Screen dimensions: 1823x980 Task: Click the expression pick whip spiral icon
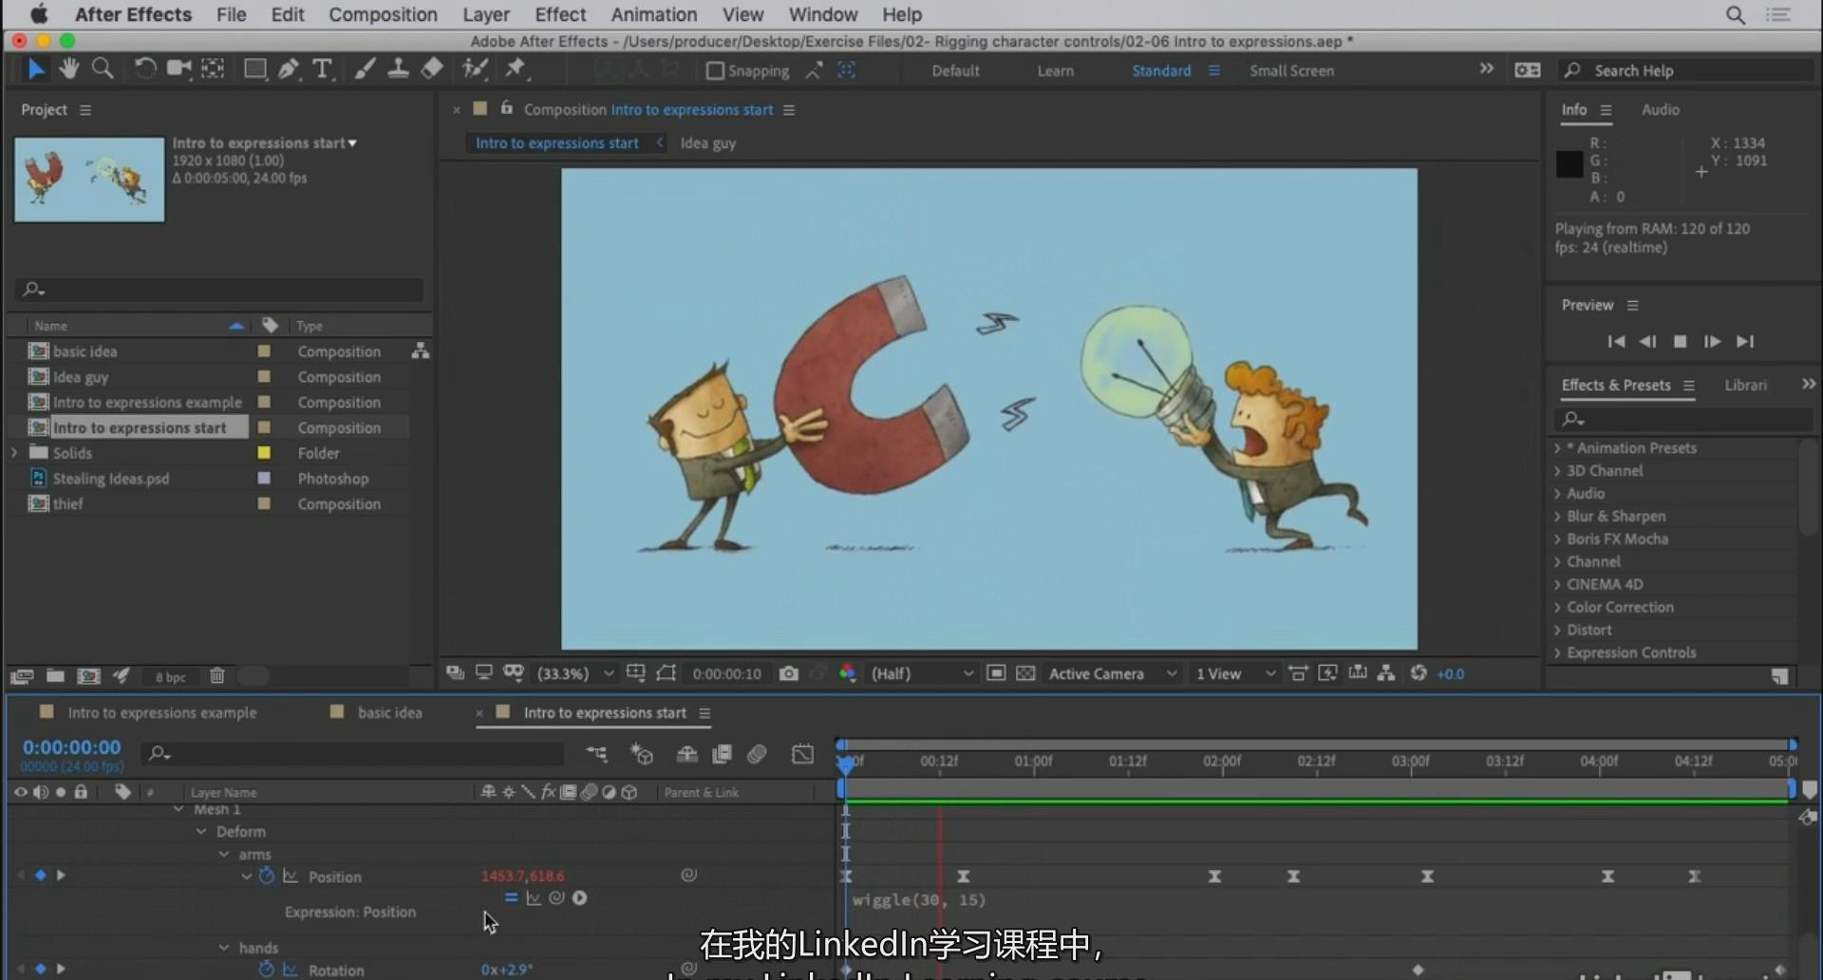556,897
